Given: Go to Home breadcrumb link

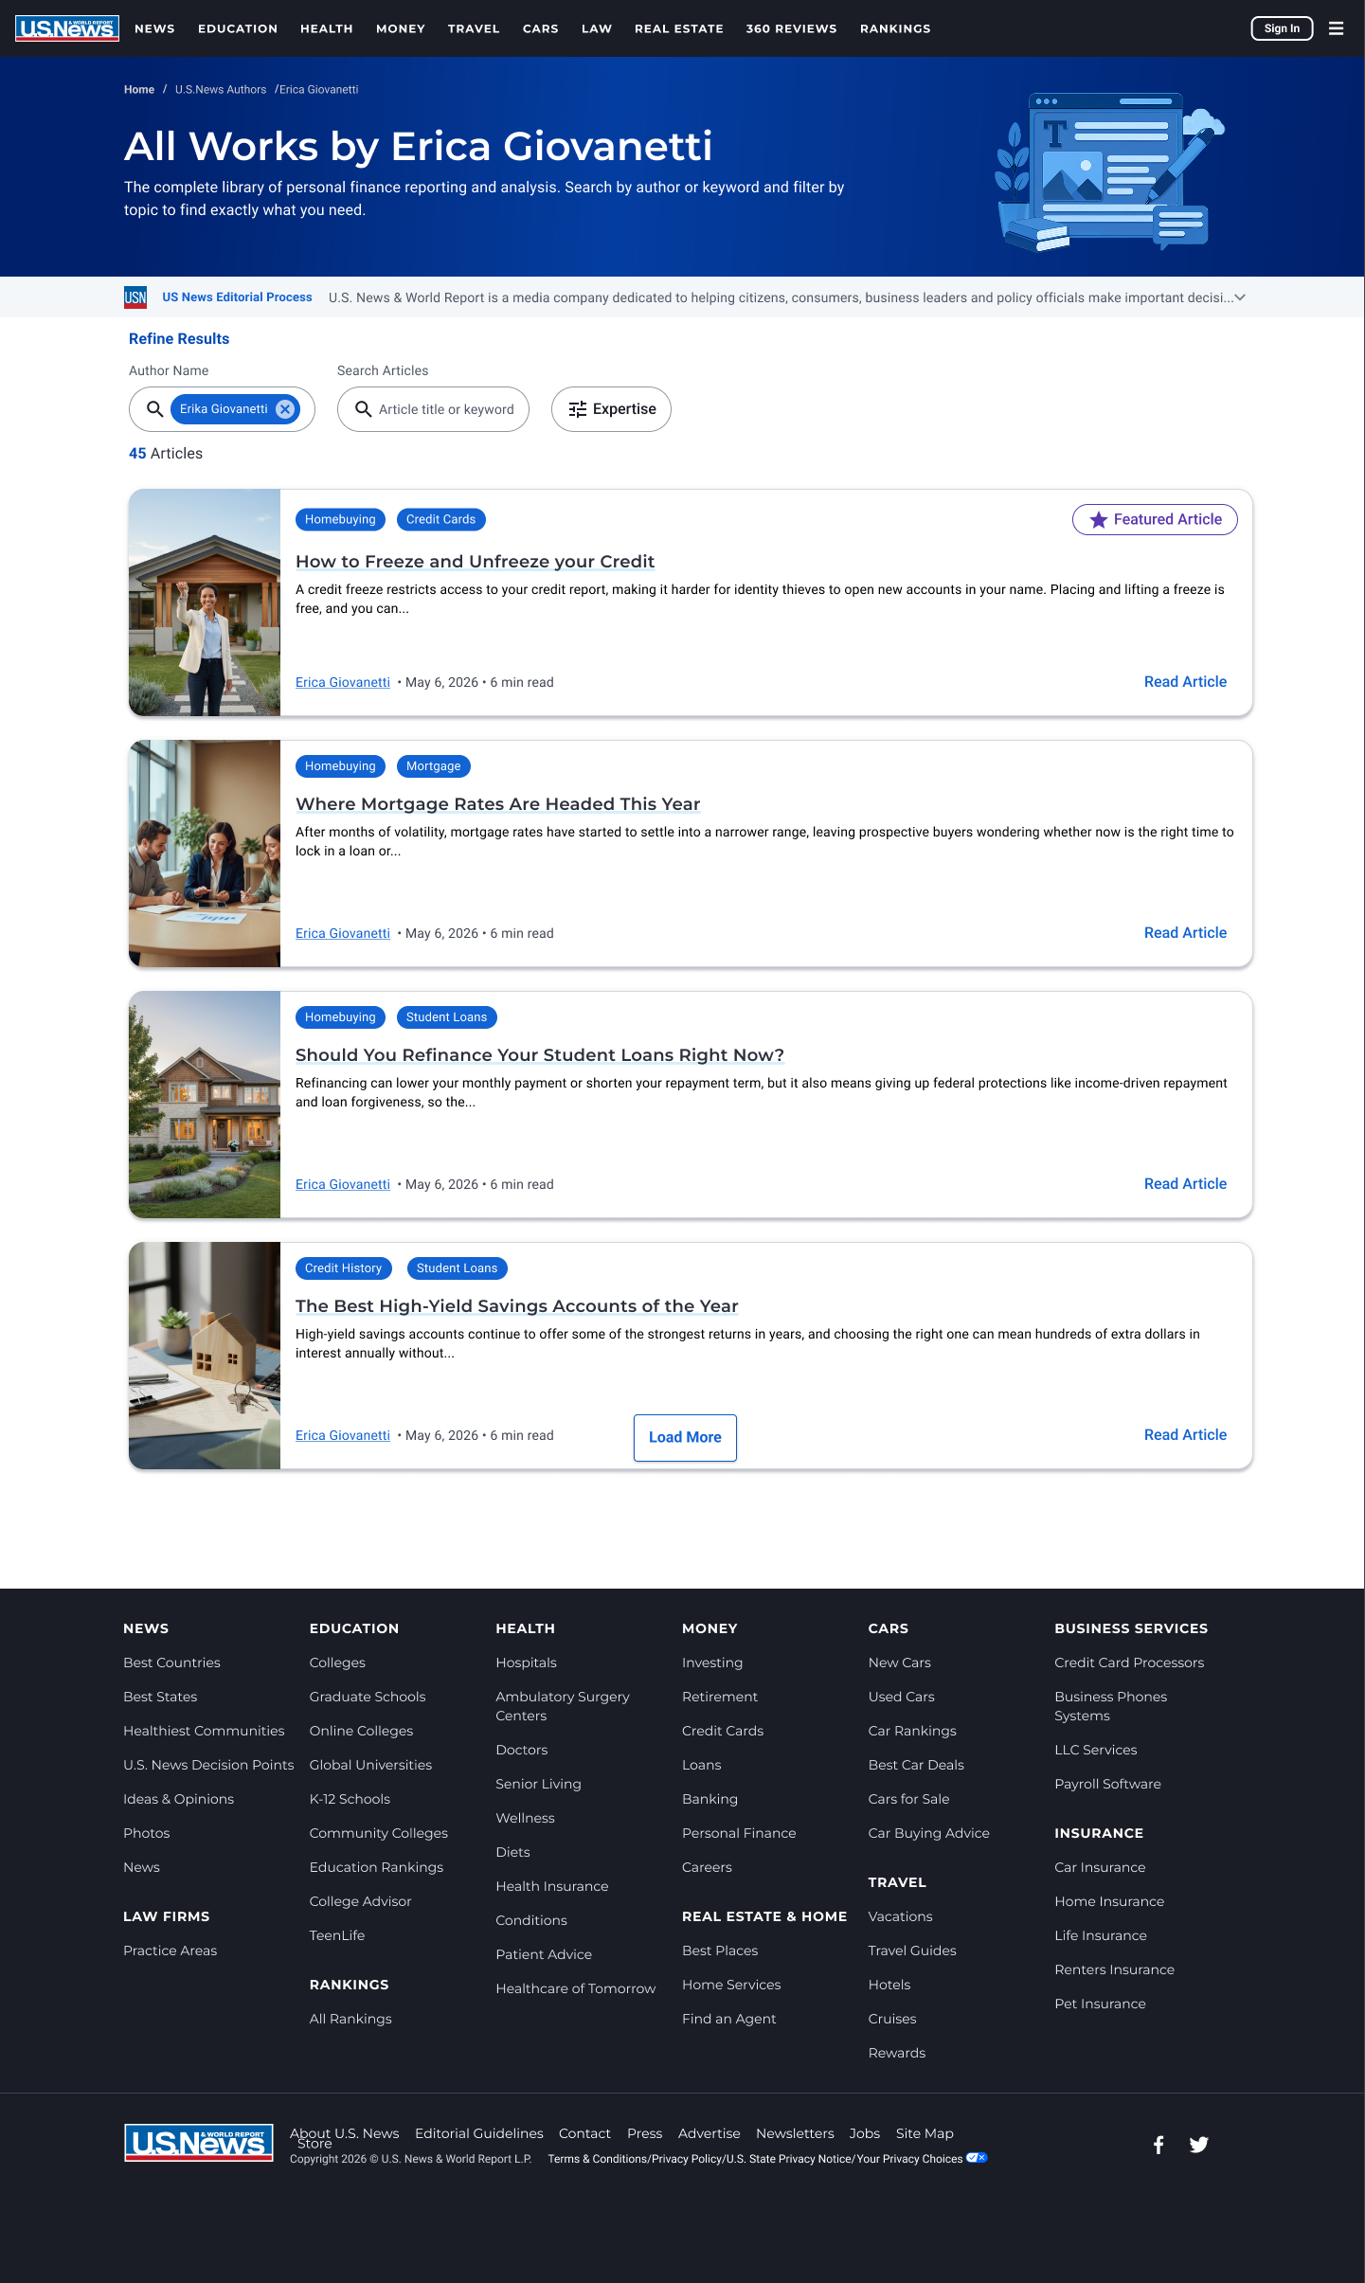Looking at the screenshot, I should [x=139, y=90].
